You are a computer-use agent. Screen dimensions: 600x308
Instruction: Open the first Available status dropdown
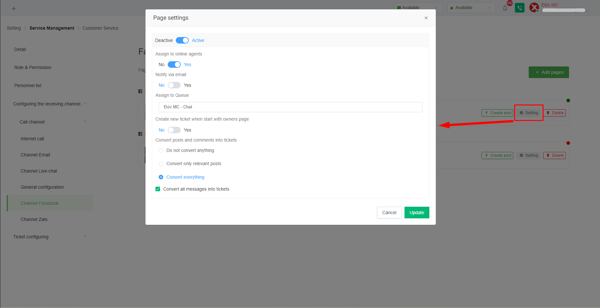pos(418,8)
